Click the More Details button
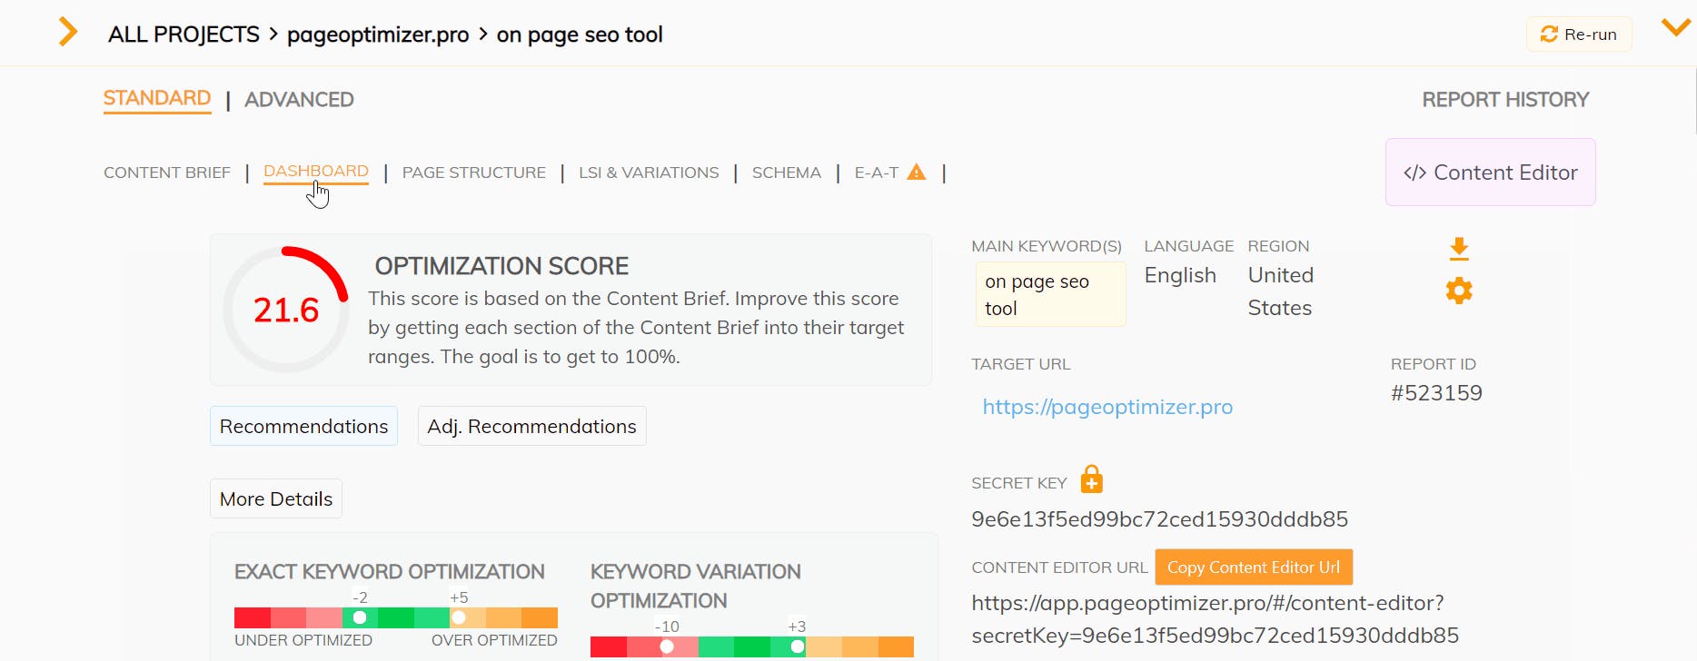The width and height of the screenshot is (1697, 661). point(276,498)
